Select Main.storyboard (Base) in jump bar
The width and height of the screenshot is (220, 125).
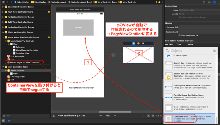(80, 2)
